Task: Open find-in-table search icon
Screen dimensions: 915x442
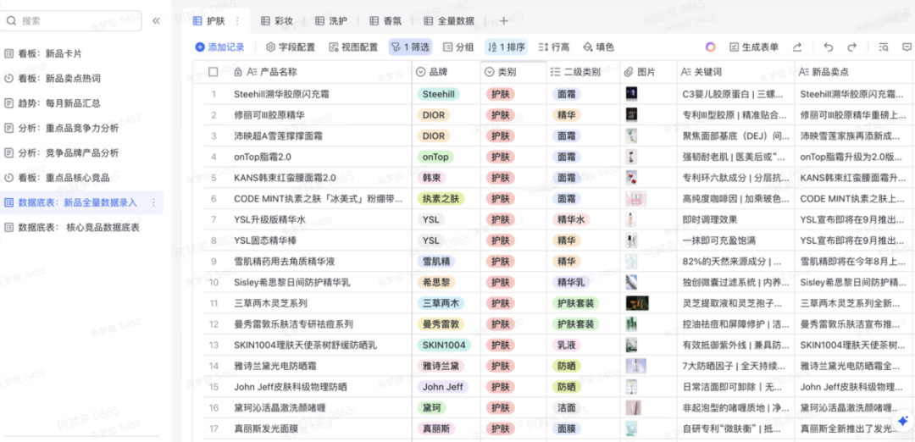Action: pos(884,47)
